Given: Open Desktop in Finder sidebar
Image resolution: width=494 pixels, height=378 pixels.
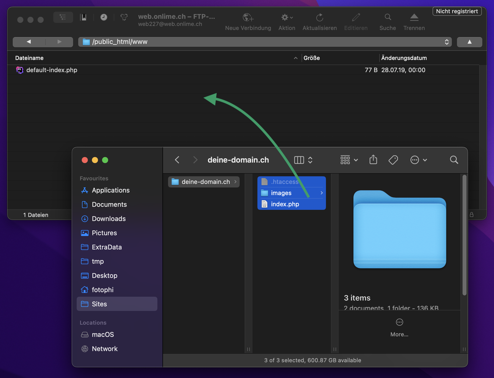Looking at the screenshot, I should click(x=117, y=276).
